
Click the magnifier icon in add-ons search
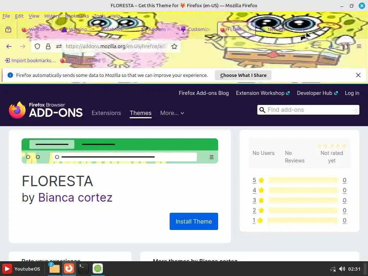coord(262,110)
